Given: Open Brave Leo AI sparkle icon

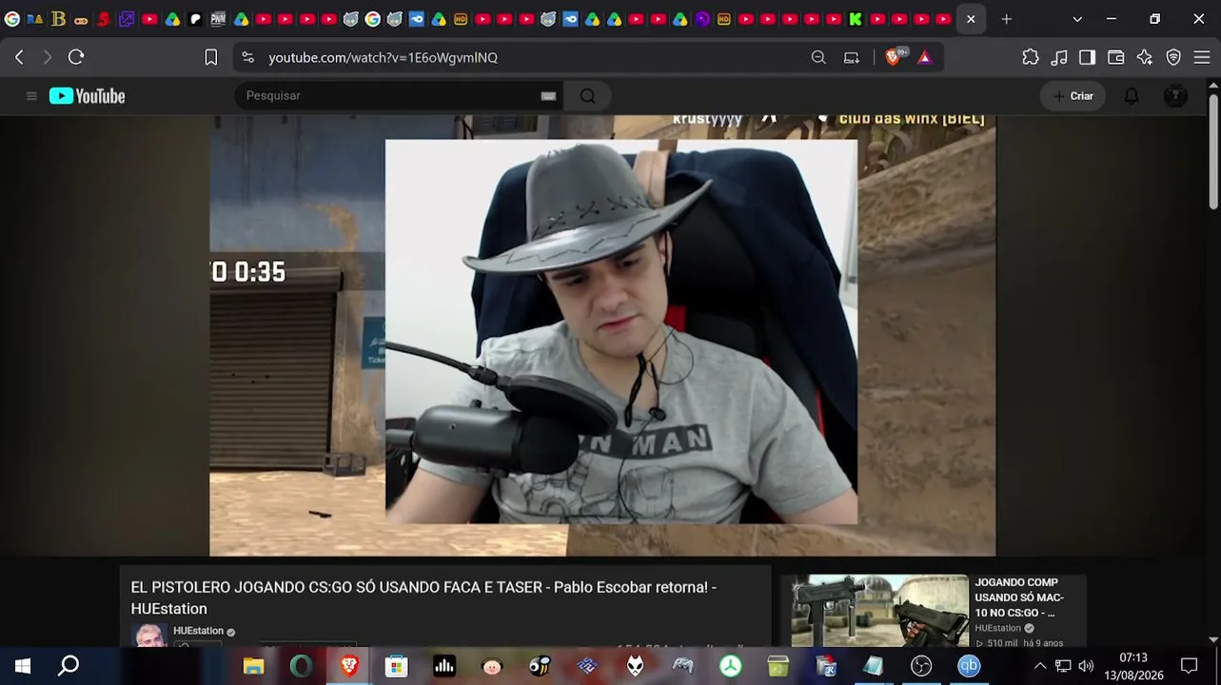Looking at the screenshot, I should [1145, 57].
